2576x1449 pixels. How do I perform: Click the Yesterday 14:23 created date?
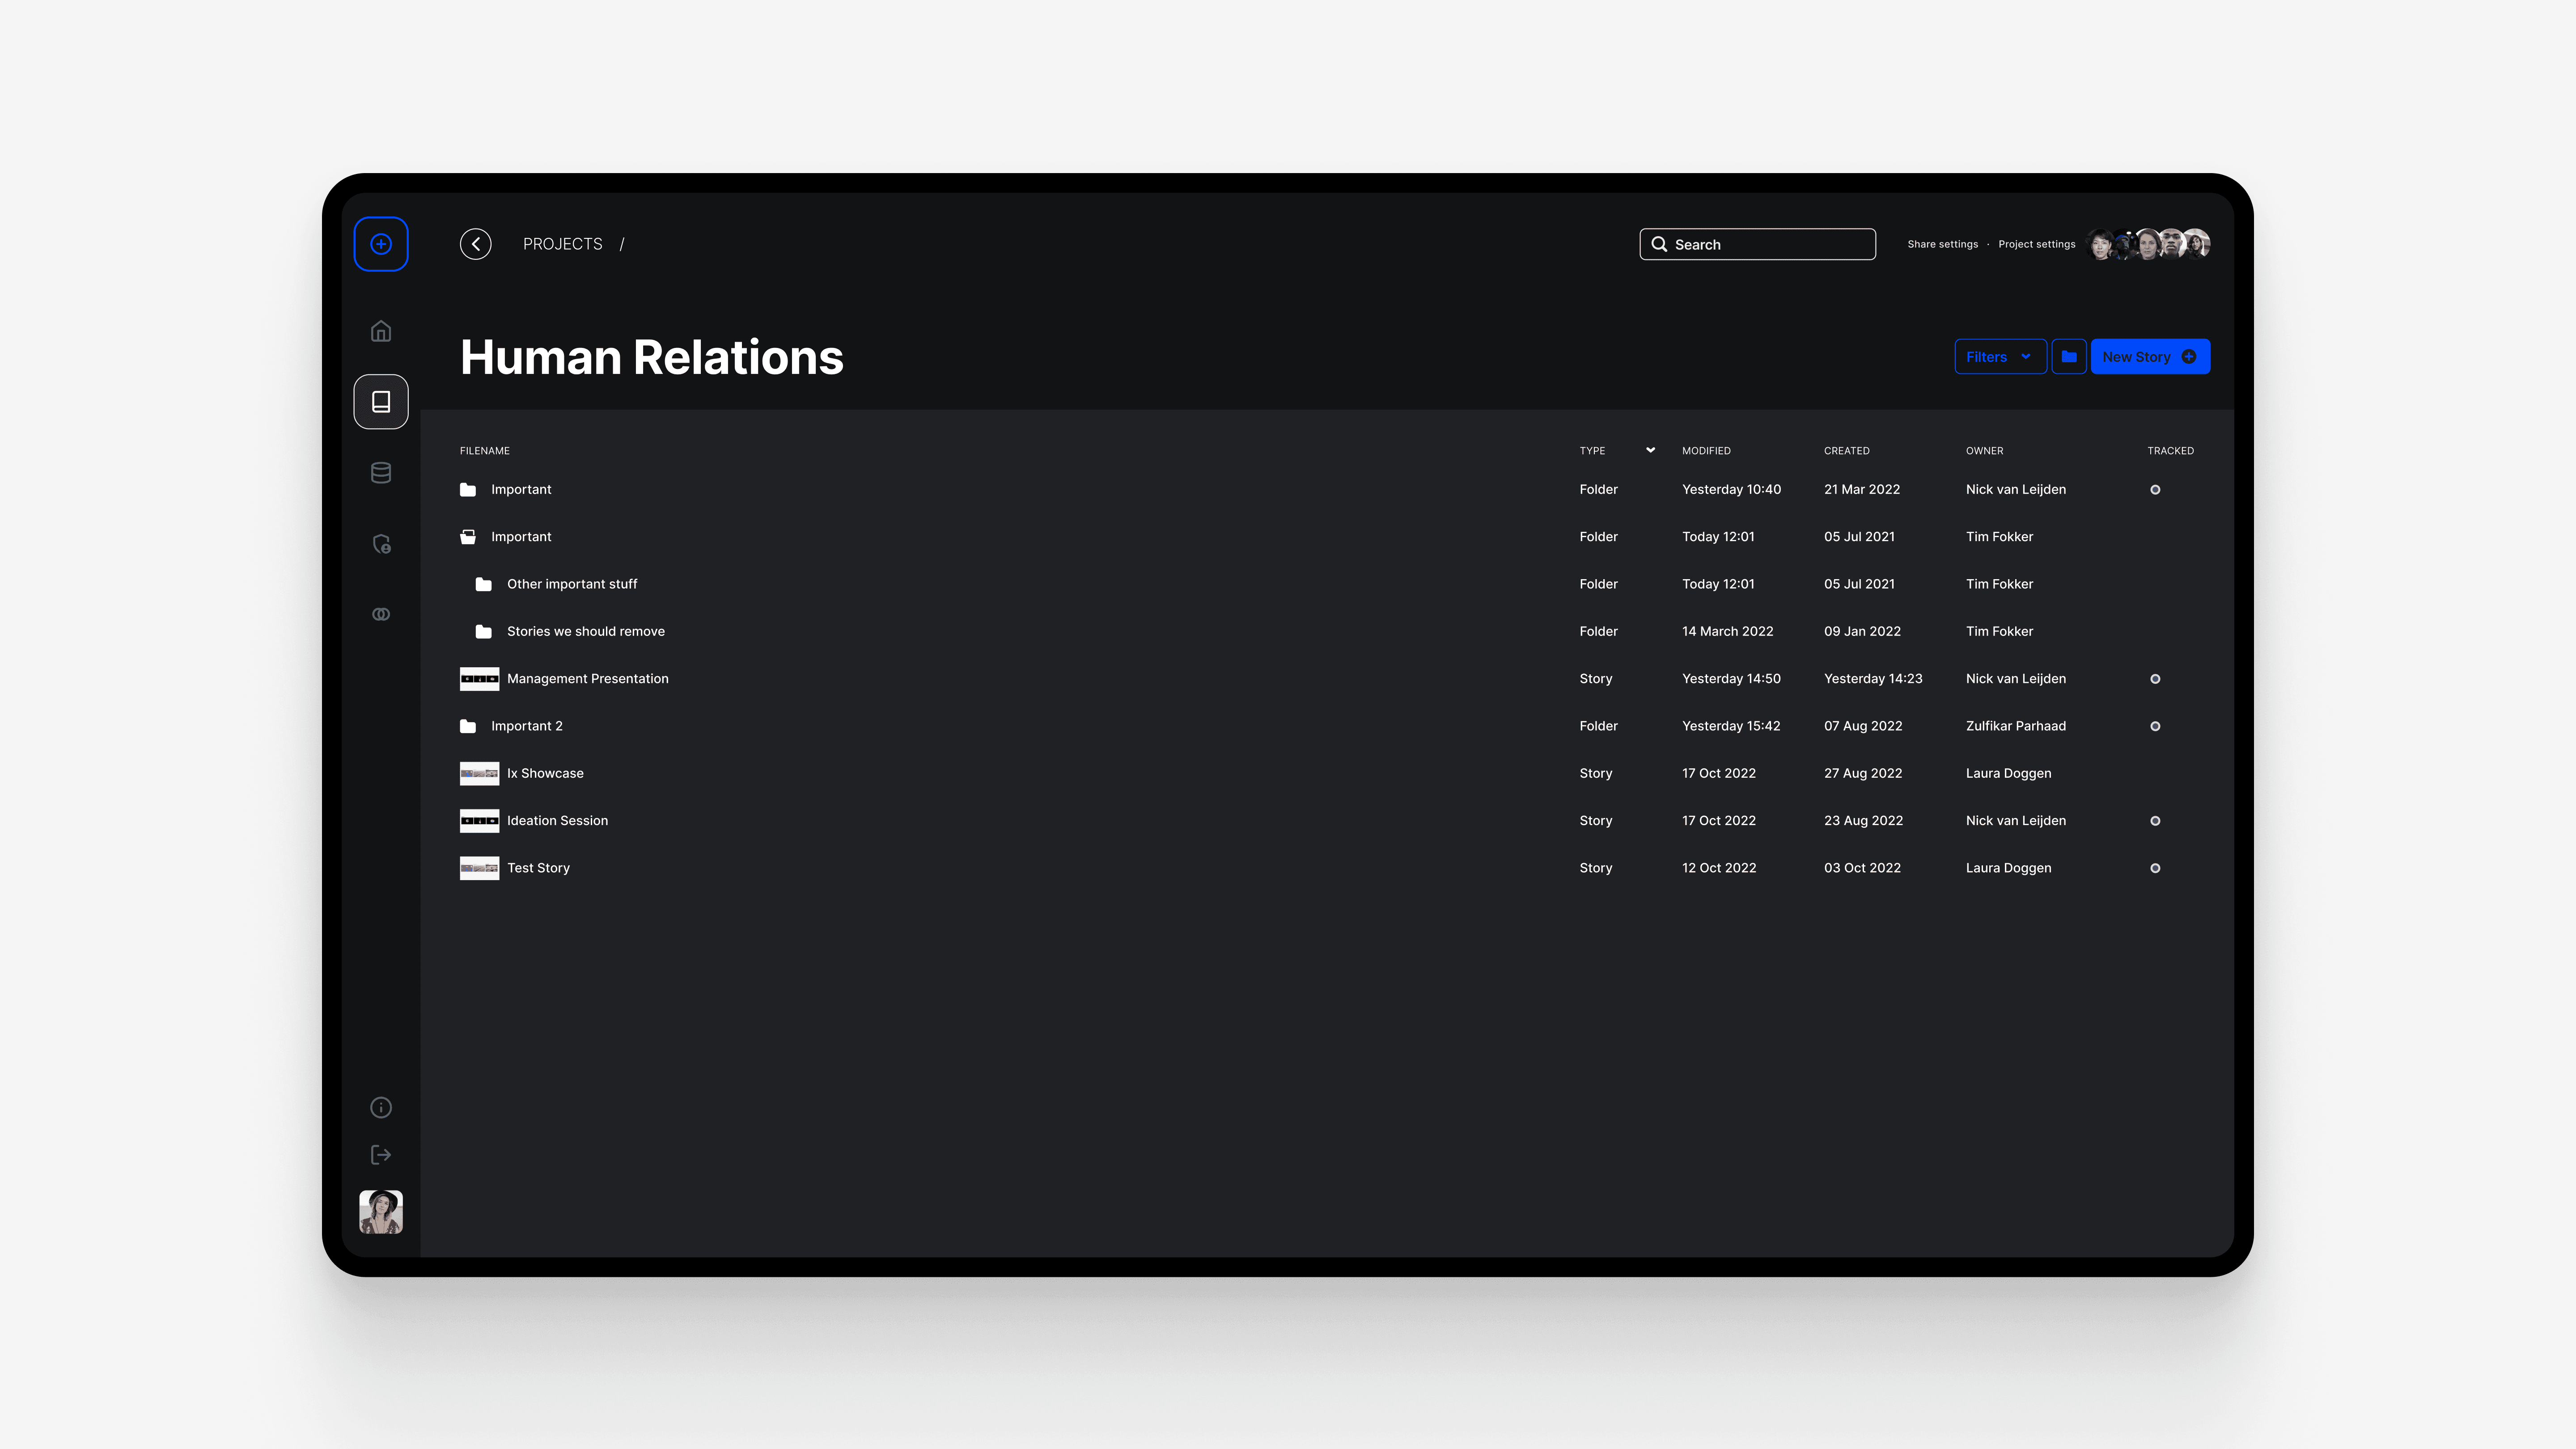(x=1873, y=679)
